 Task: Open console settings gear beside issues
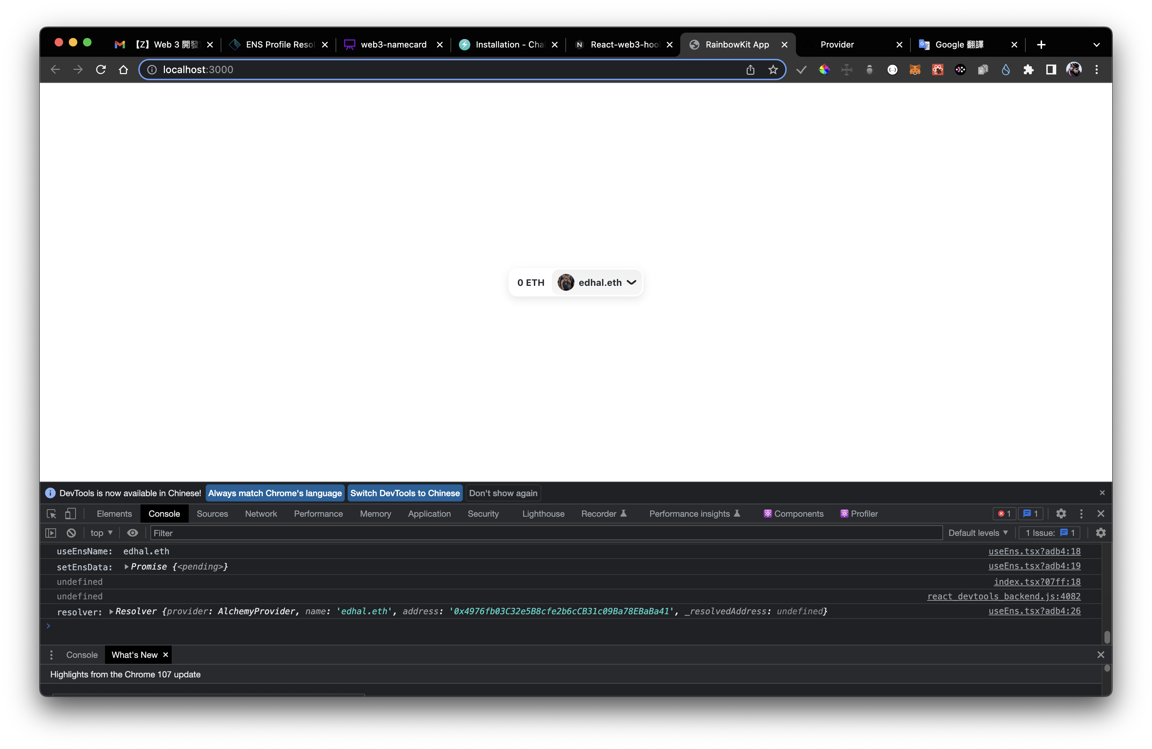pos(1101,533)
